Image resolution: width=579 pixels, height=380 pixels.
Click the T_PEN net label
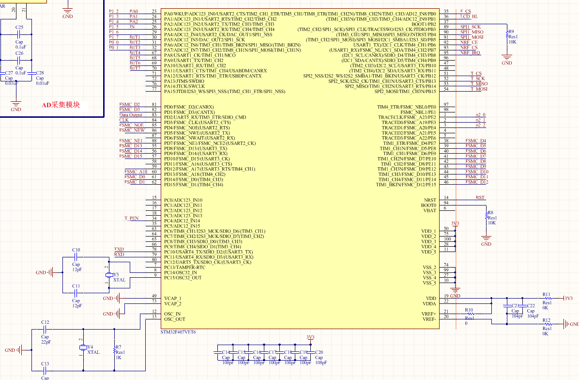pos(132,219)
